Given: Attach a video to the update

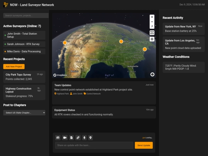Looking at the screenshot, I should tap(65, 138).
